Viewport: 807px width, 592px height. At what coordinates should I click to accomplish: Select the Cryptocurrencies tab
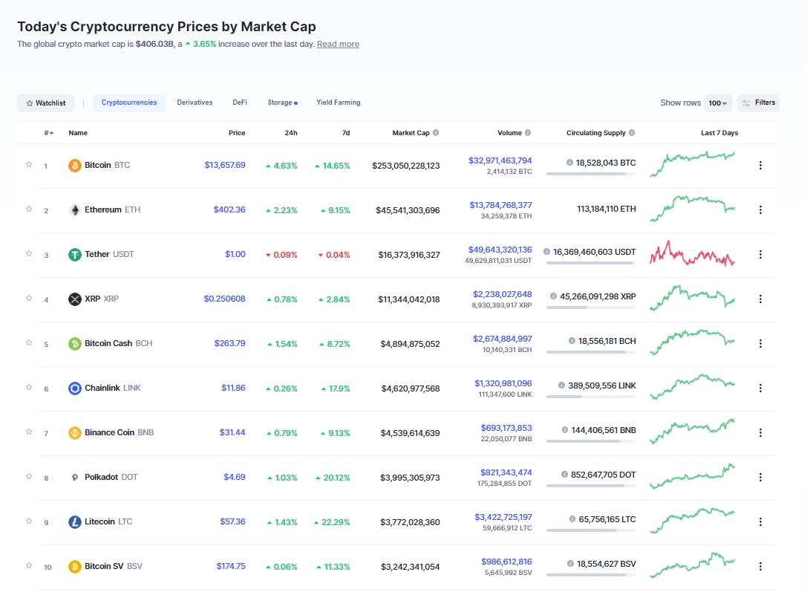point(129,103)
